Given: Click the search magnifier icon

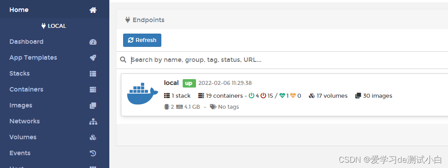Looking at the screenshot, I should tap(123, 60).
